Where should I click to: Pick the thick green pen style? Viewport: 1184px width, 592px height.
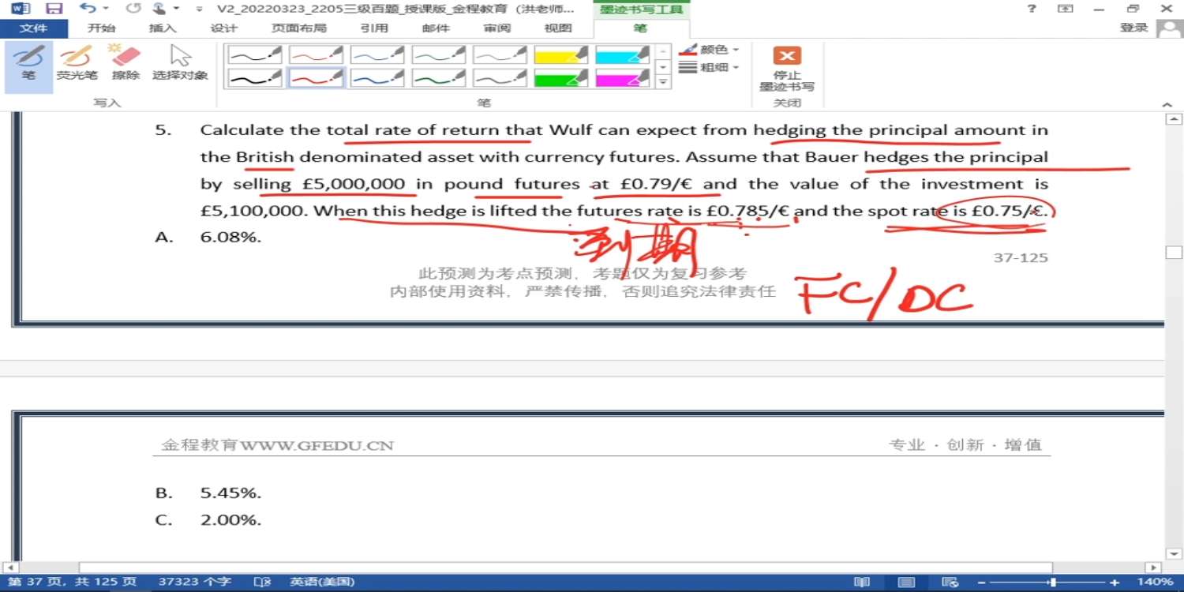(439, 77)
